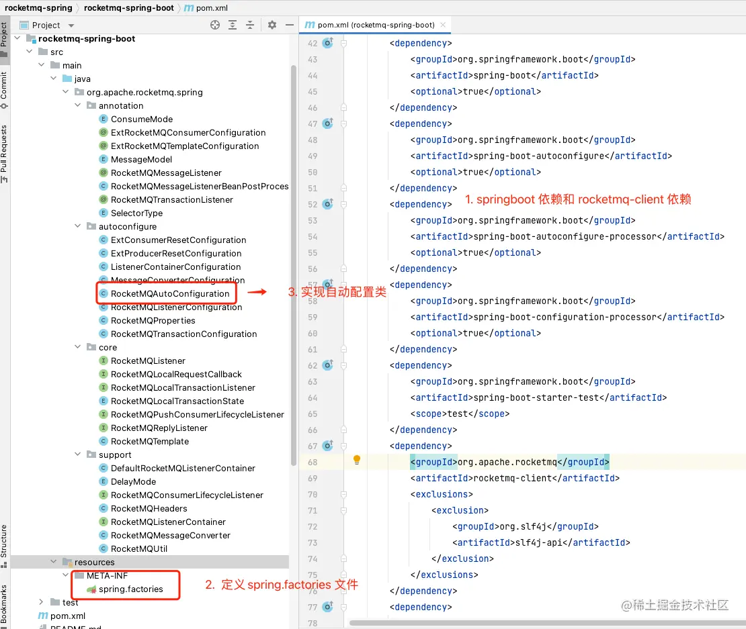This screenshot has height=629, width=746.
Task: Click the Collapse All icon in Project toolbar
Action: [x=250, y=26]
